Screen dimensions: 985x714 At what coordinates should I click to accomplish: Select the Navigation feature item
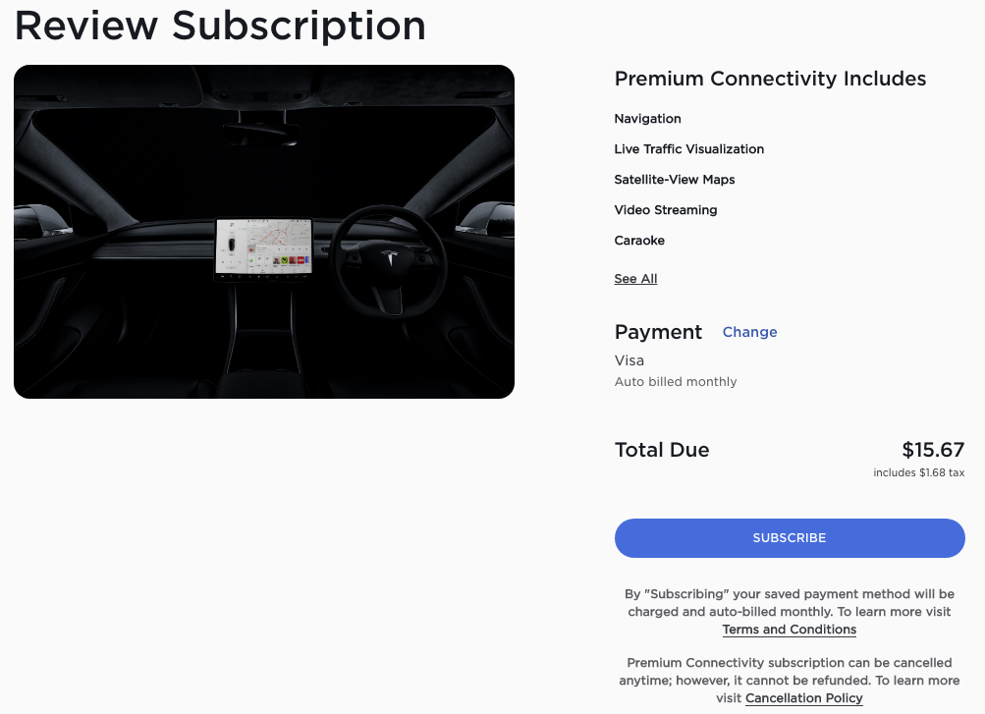point(647,119)
